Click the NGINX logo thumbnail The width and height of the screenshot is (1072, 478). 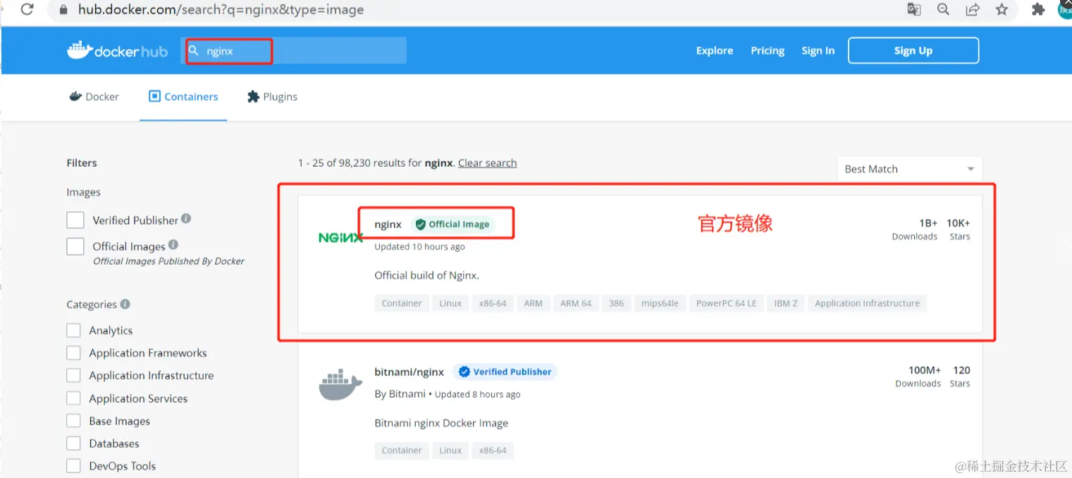tap(340, 238)
